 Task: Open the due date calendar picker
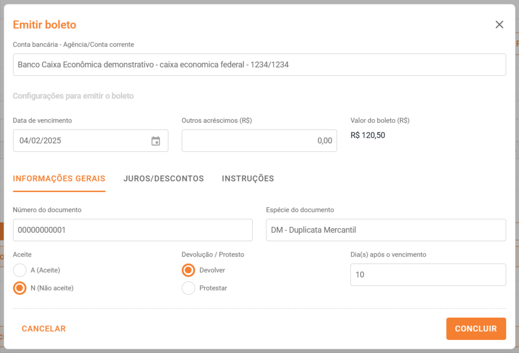coord(156,141)
